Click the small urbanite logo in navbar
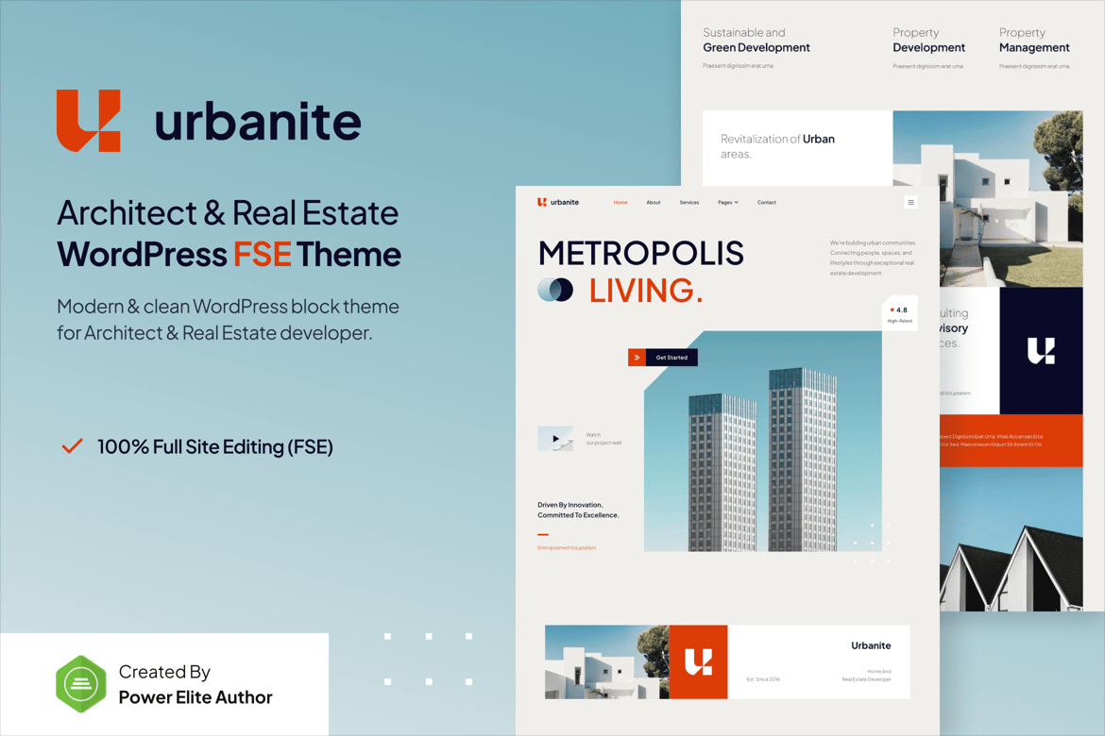The image size is (1105, 736). click(x=558, y=202)
